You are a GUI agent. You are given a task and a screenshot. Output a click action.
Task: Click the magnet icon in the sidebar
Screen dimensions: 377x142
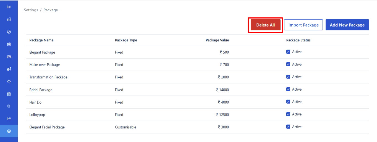click(x=9, y=106)
